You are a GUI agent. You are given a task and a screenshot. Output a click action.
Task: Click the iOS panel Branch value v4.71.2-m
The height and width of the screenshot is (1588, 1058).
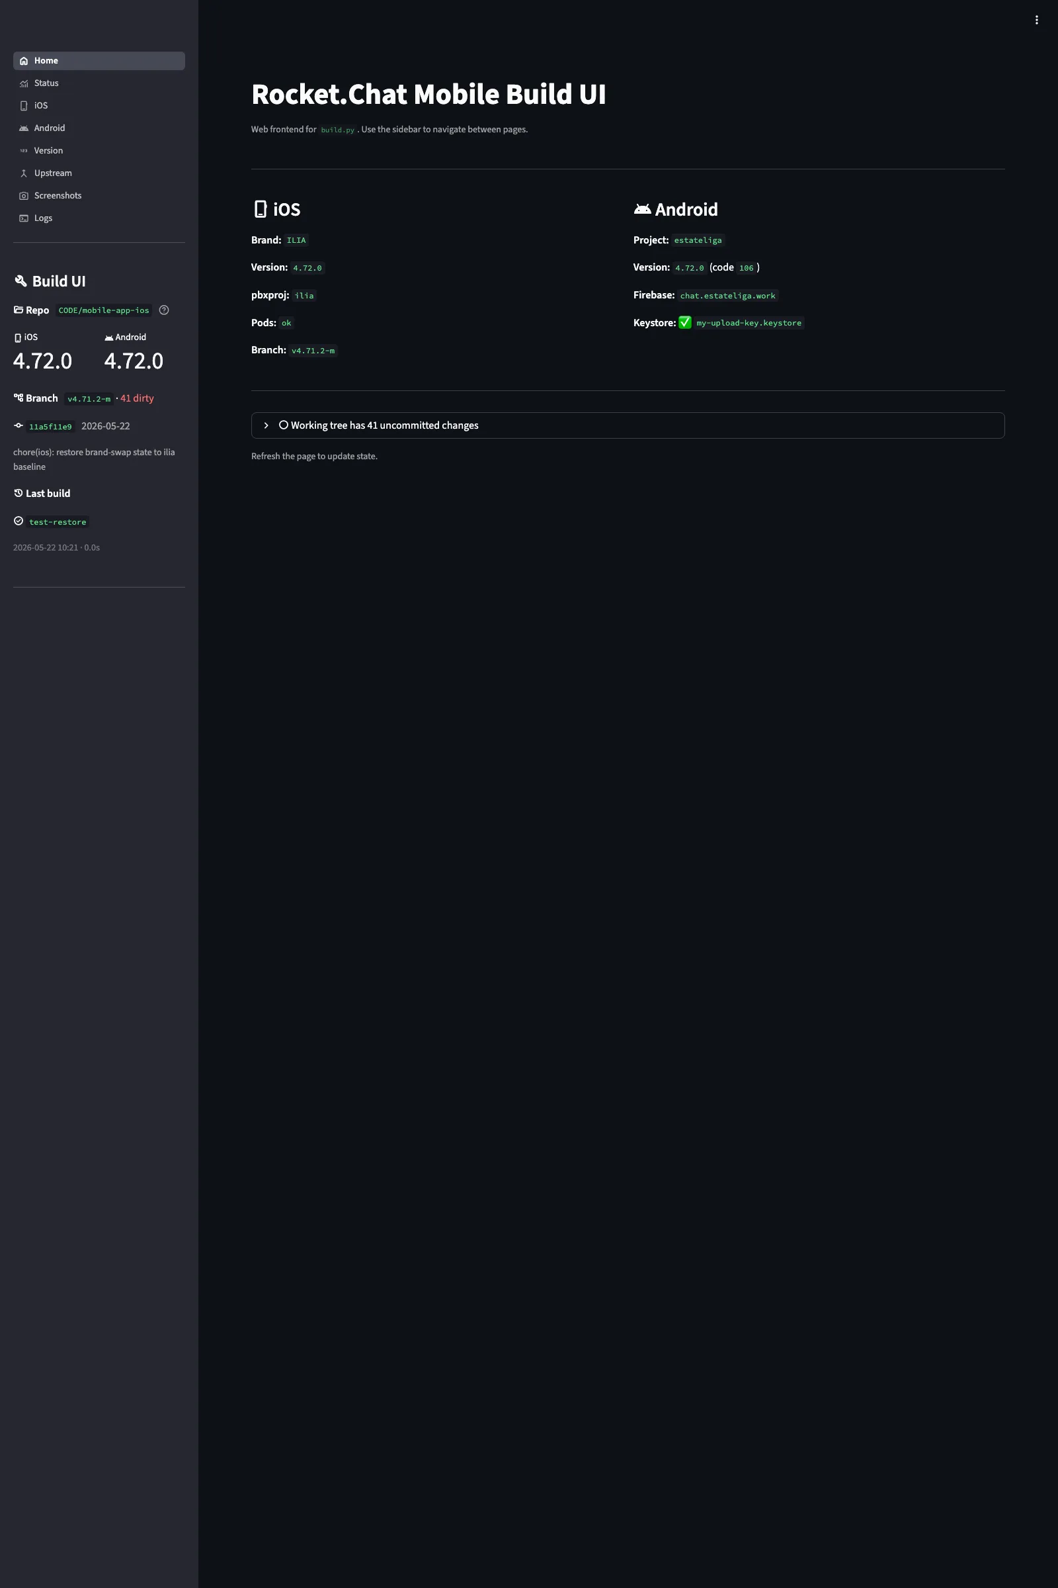pos(313,351)
